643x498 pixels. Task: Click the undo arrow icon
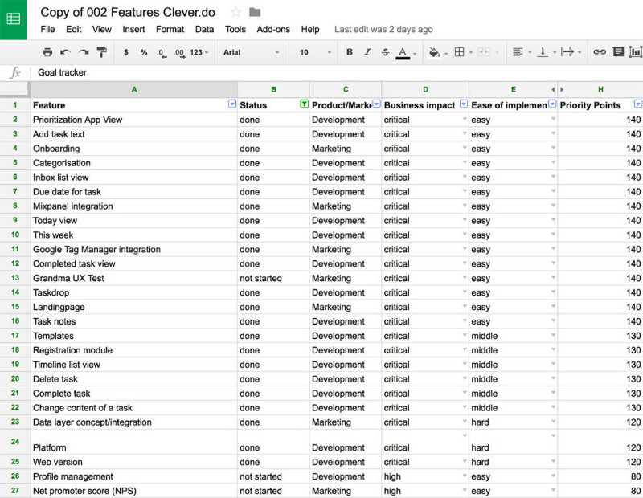[65, 52]
